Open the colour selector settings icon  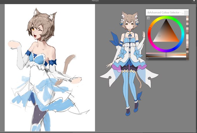click(148, 18)
